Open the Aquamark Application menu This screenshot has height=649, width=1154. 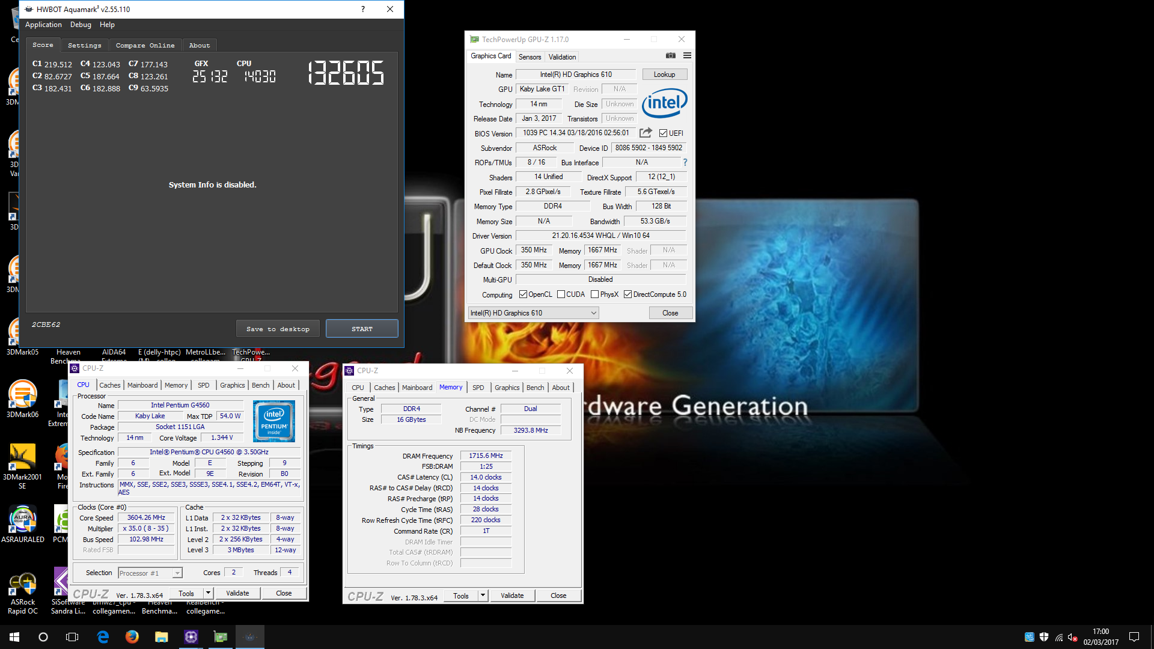tap(43, 25)
